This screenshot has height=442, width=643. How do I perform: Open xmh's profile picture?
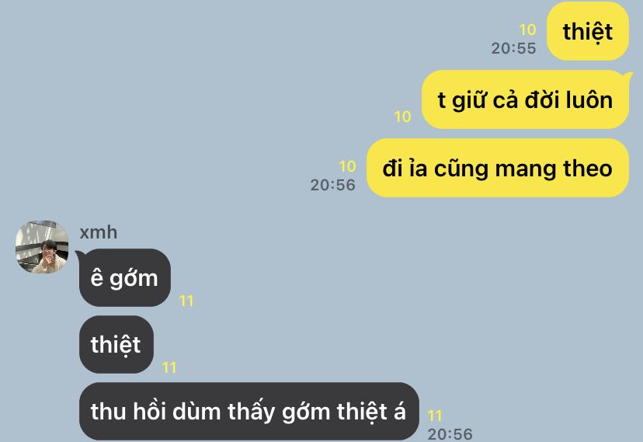[x=42, y=247]
